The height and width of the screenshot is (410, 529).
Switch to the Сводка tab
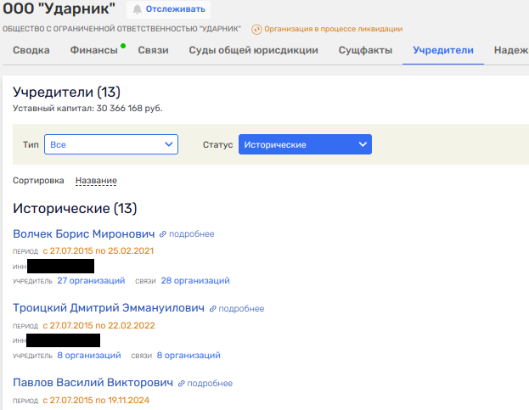coord(31,50)
